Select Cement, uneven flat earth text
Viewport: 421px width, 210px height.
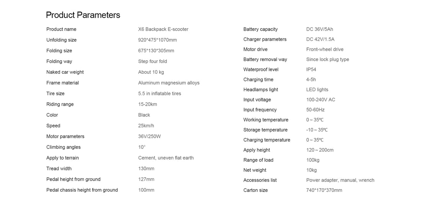click(x=166, y=158)
